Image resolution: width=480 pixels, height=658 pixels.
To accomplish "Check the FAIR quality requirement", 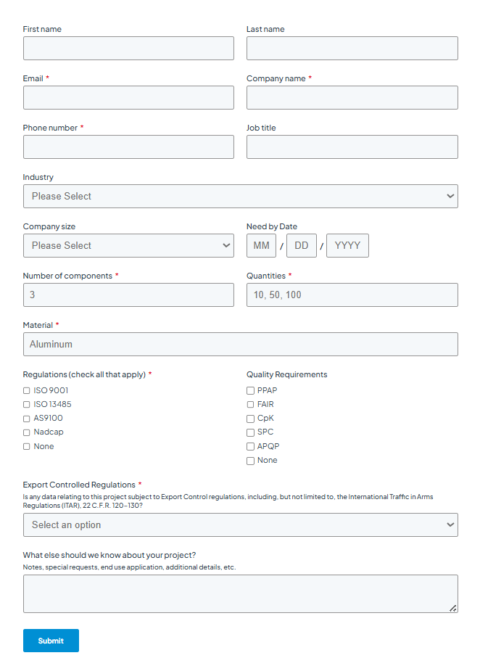I will [250, 404].
